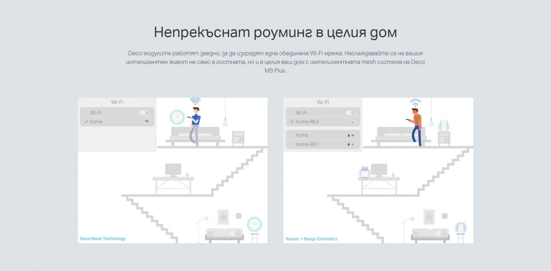
Task: Click the range extender beside the right panel's sofa
Action: [x=461, y=228]
